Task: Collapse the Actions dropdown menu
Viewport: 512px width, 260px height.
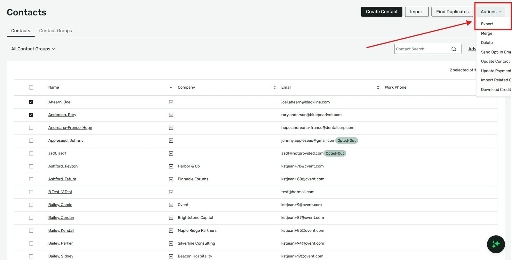Action: pos(491,12)
